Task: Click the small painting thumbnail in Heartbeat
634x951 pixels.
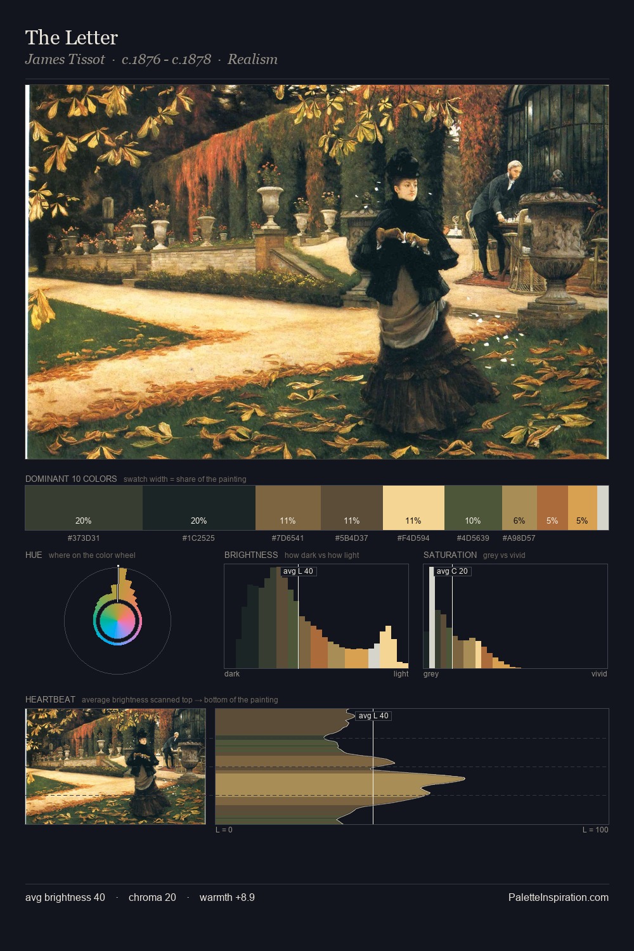Action: point(115,767)
